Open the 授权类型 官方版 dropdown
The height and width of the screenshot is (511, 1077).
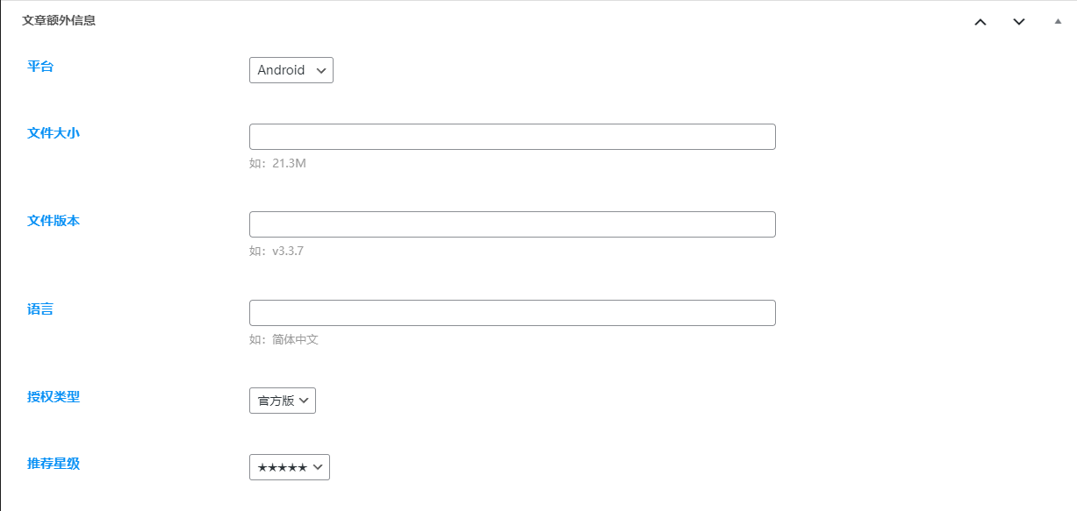pyautogui.click(x=283, y=401)
